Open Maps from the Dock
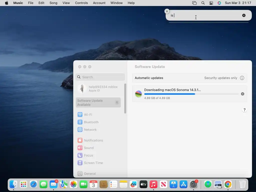 (x=63, y=184)
